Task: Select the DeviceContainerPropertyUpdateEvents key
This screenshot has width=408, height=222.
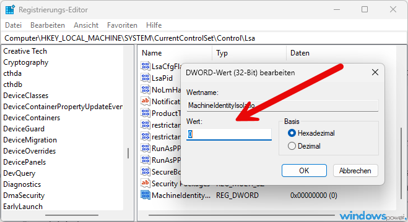Action: pos(63,107)
